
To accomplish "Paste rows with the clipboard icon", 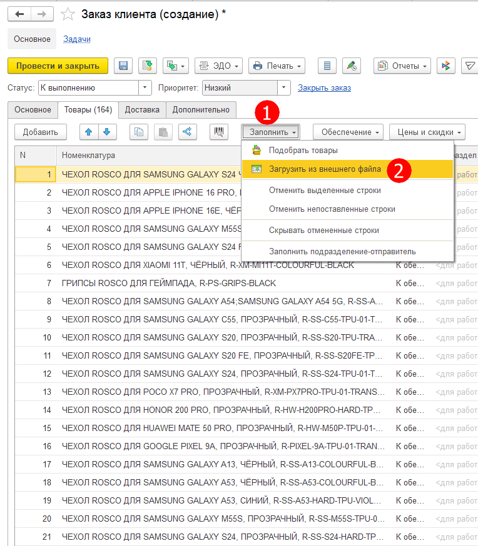I will (163, 132).
